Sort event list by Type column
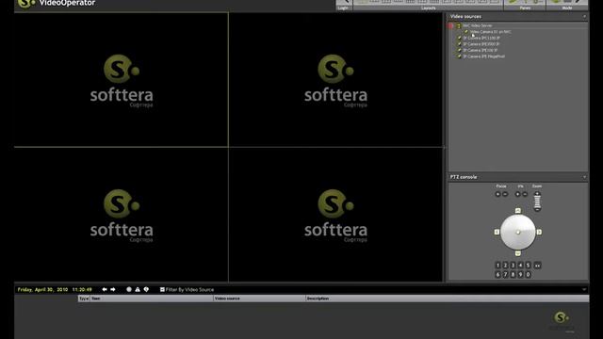This screenshot has height=339, width=603. [x=84, y=299]
